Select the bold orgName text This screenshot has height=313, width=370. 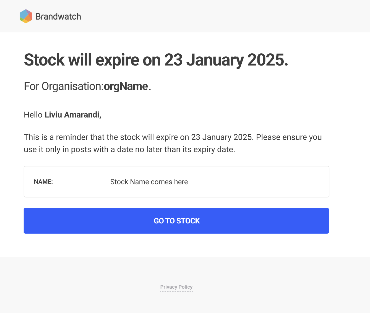pos(126,86)
